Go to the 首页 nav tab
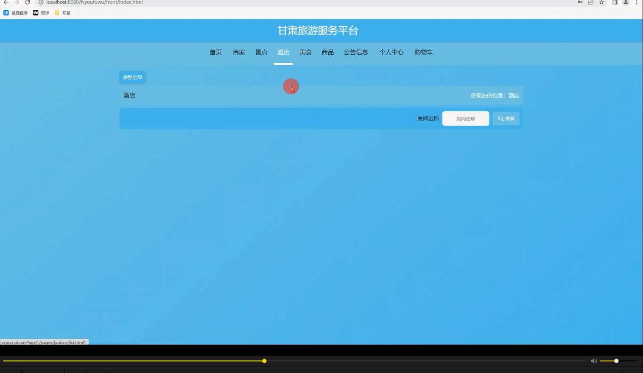This screenshot has width=643, height=373. click(215, 52)
